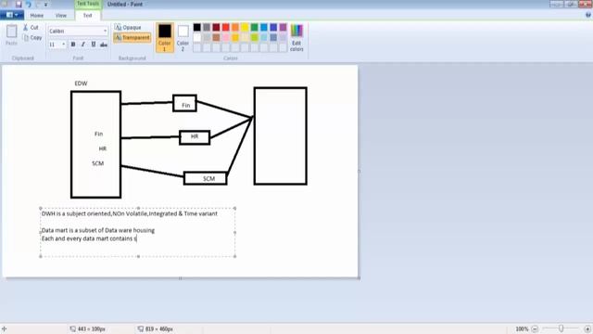Click the text box bottom-right resize handle
This screenshot has width=593, height=334.
[234, 256]
